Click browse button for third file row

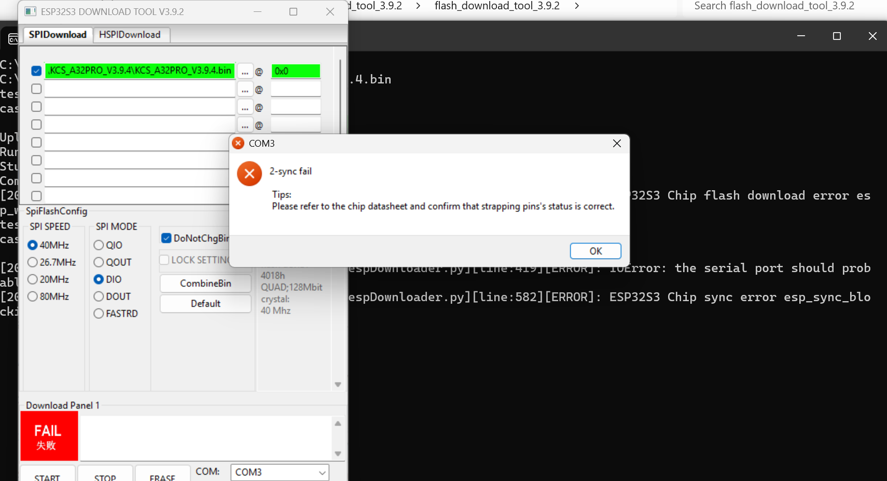pos(245,107)
